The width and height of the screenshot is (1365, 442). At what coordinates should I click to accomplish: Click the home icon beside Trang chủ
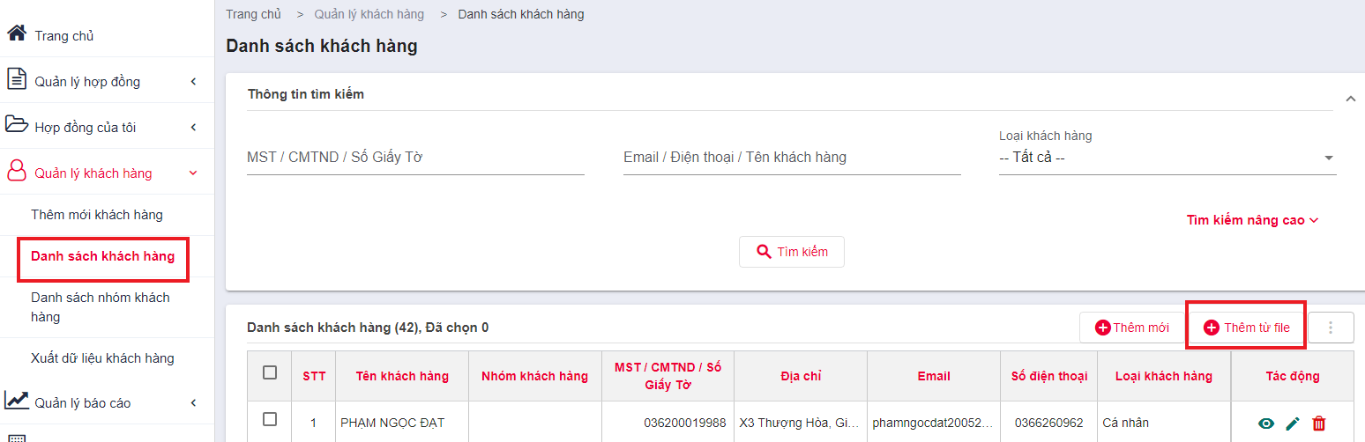[16, 34]
